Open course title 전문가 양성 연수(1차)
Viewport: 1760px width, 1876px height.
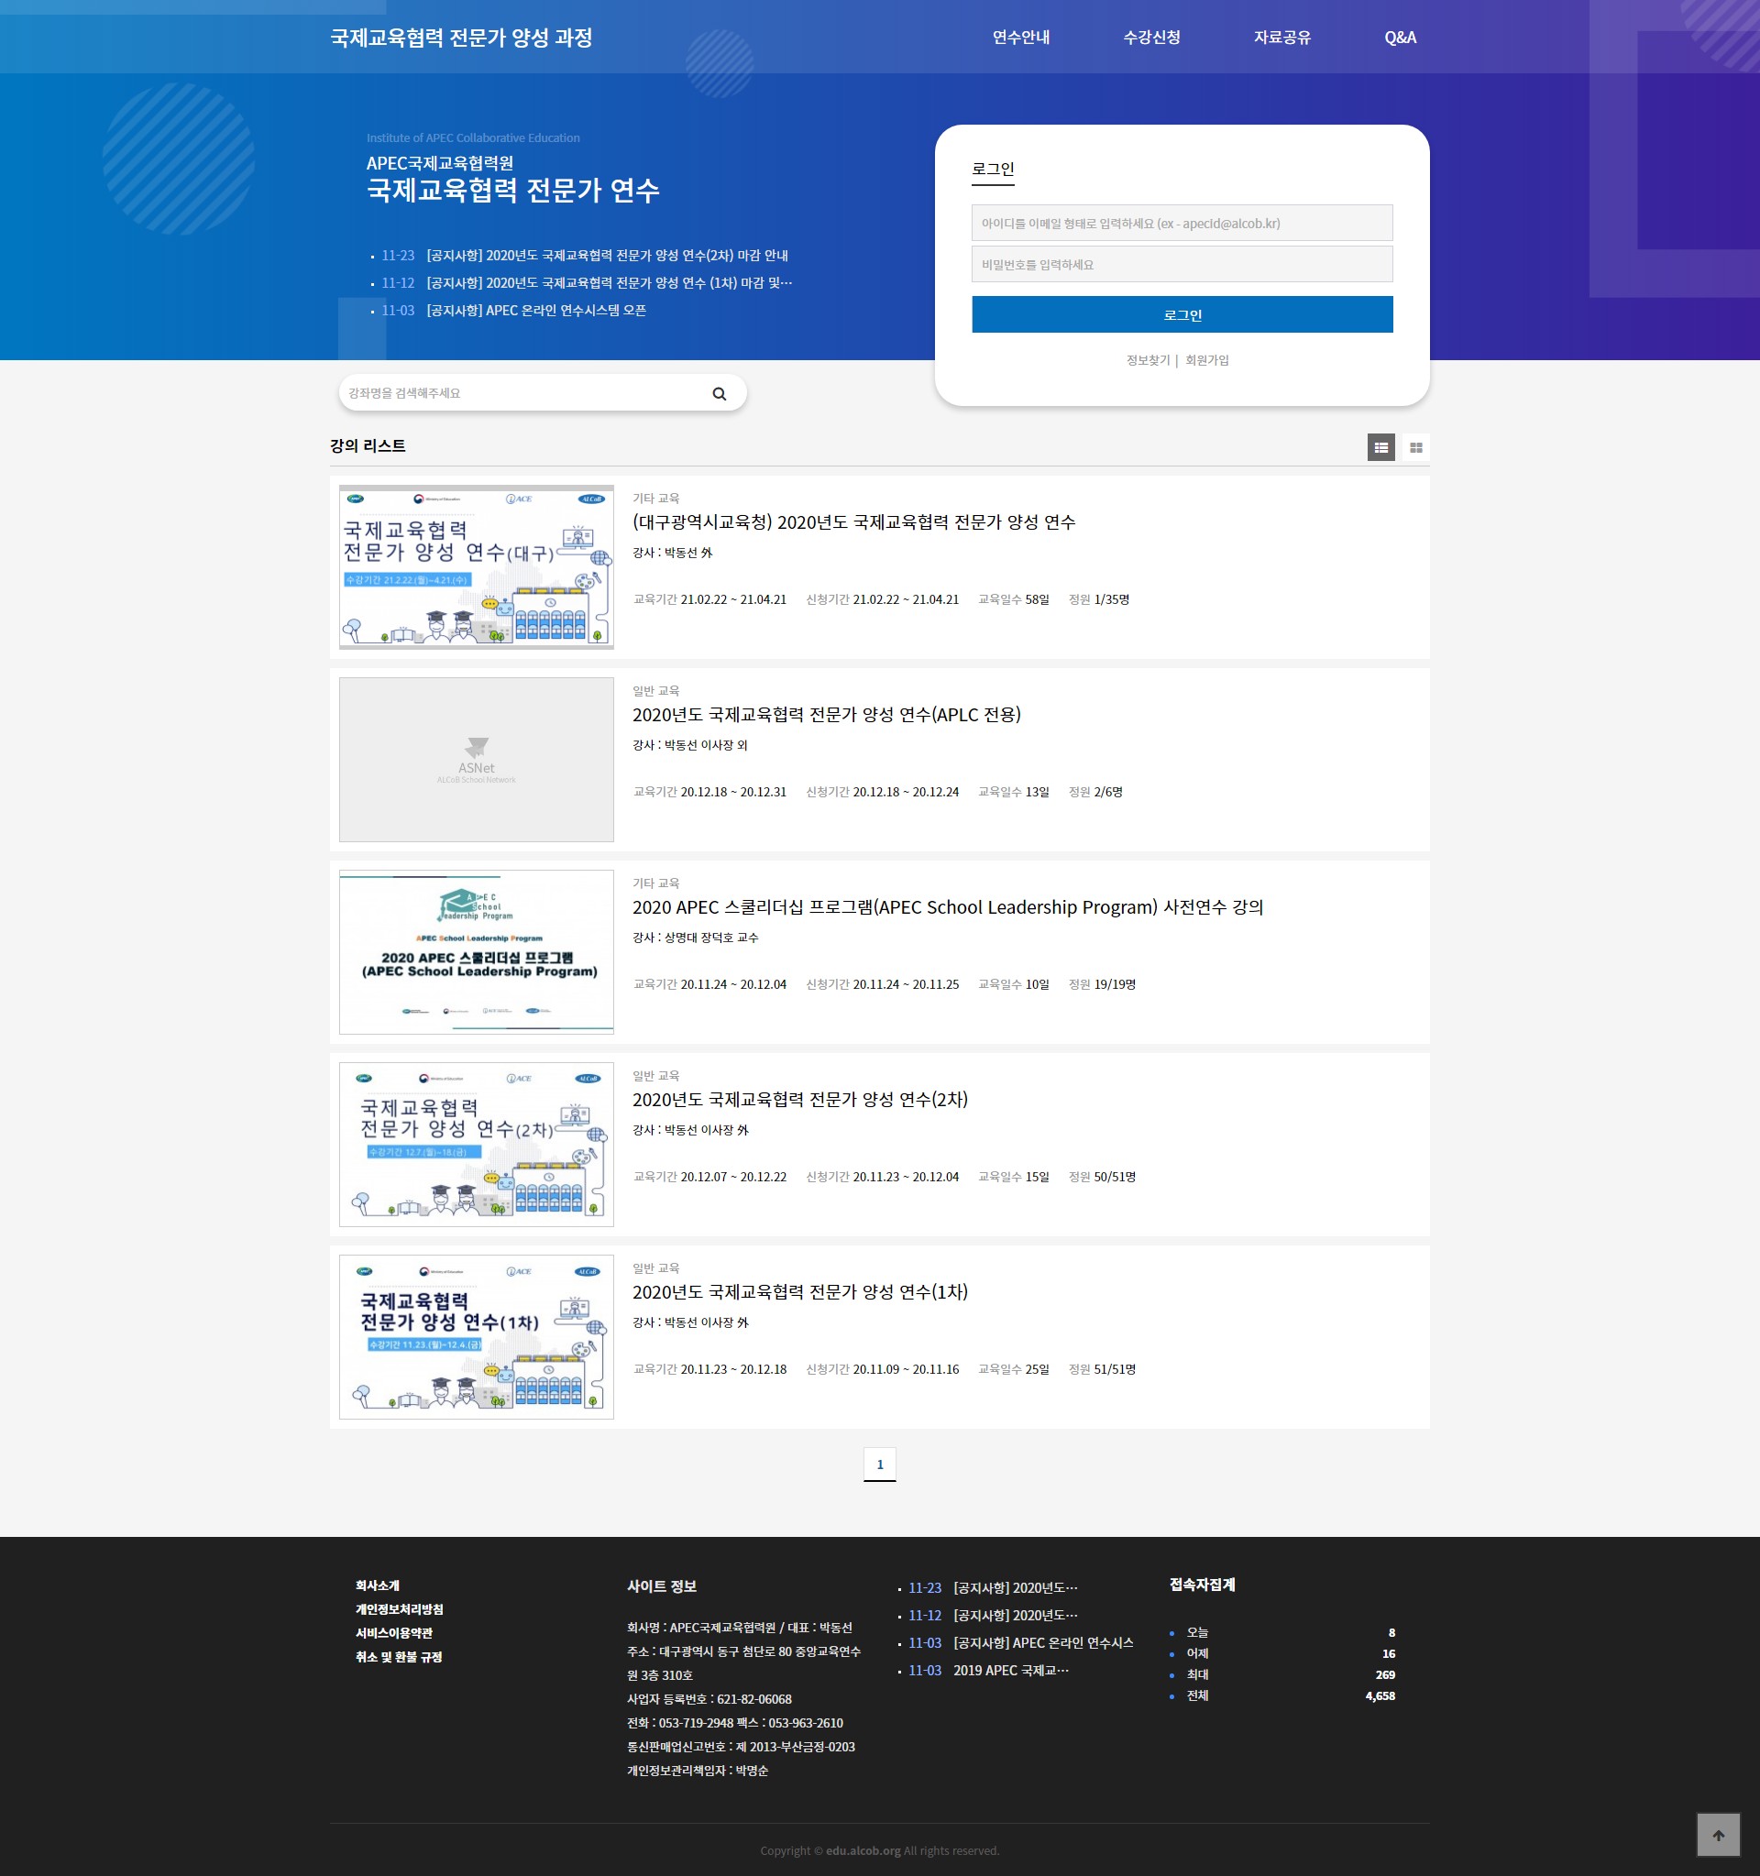800,1292
